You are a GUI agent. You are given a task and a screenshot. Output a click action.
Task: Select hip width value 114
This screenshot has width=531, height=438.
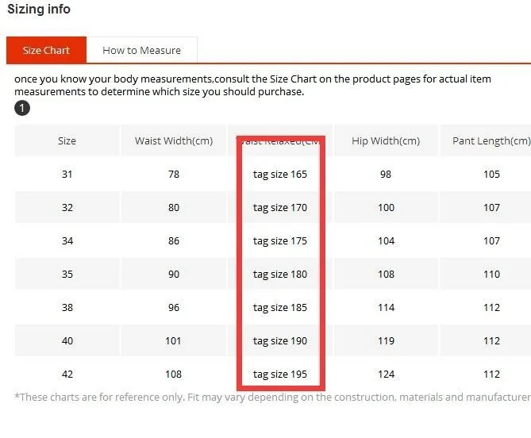(386, 308)
